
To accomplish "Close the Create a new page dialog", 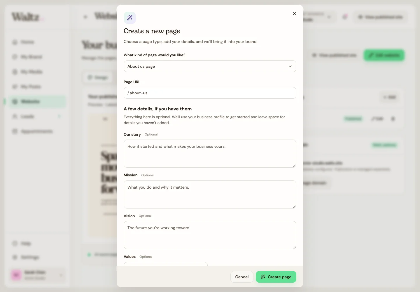I will tap(295, 13).
